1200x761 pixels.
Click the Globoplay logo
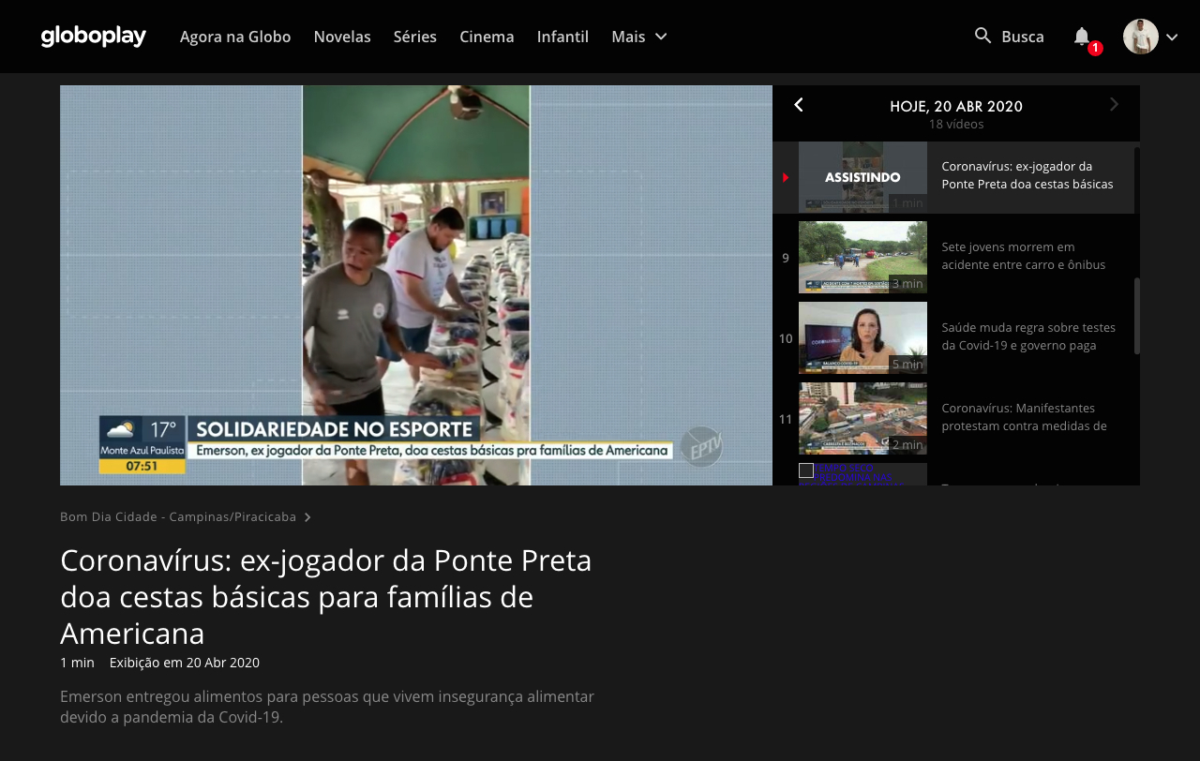(94, 37)
